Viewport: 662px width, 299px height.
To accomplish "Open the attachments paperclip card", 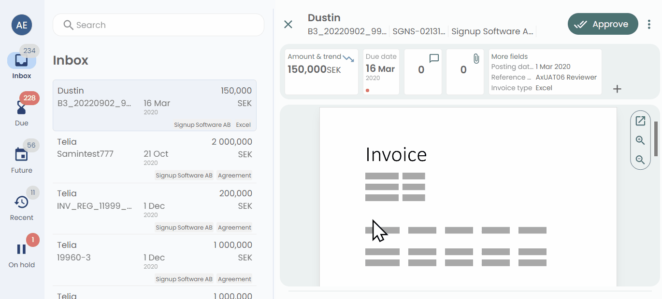I will [x=465, y=71].
